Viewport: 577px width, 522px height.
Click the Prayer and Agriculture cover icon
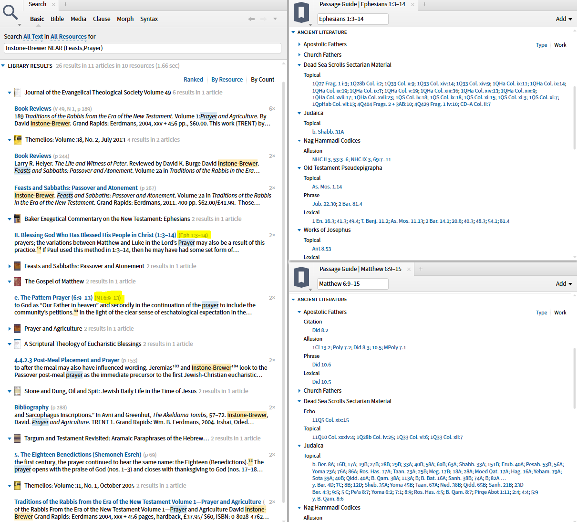pyautogui.click(x=18, y=328)
